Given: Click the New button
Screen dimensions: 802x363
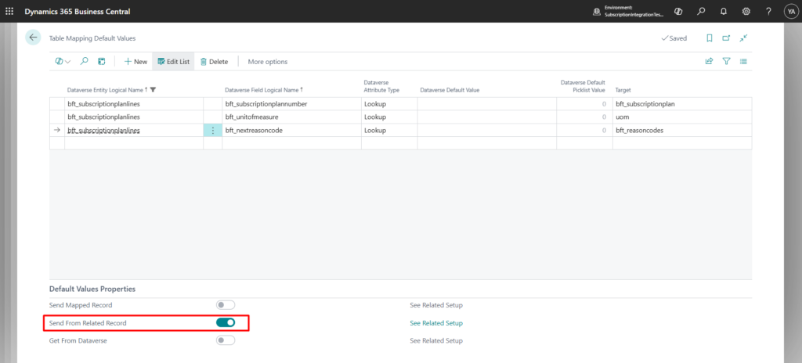Looking at the screenshot, I should click(x=135, y=61).
